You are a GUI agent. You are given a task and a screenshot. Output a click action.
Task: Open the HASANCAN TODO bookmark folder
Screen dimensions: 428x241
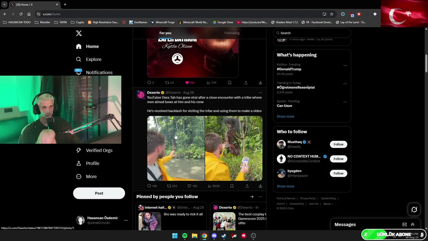(17, 22)
